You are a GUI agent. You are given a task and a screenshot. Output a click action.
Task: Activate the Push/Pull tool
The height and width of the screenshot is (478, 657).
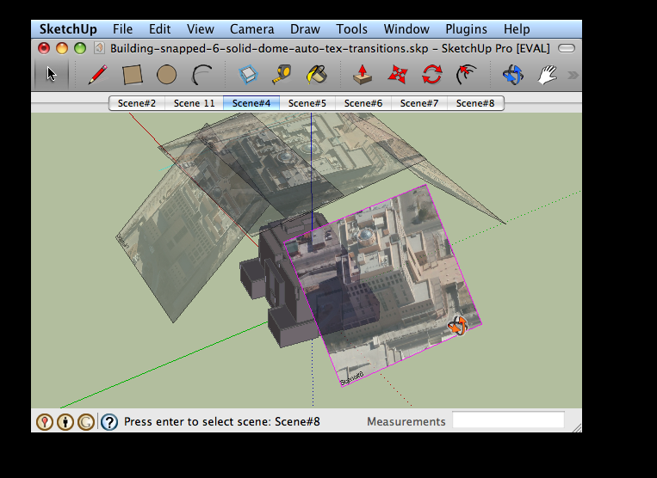363,75
